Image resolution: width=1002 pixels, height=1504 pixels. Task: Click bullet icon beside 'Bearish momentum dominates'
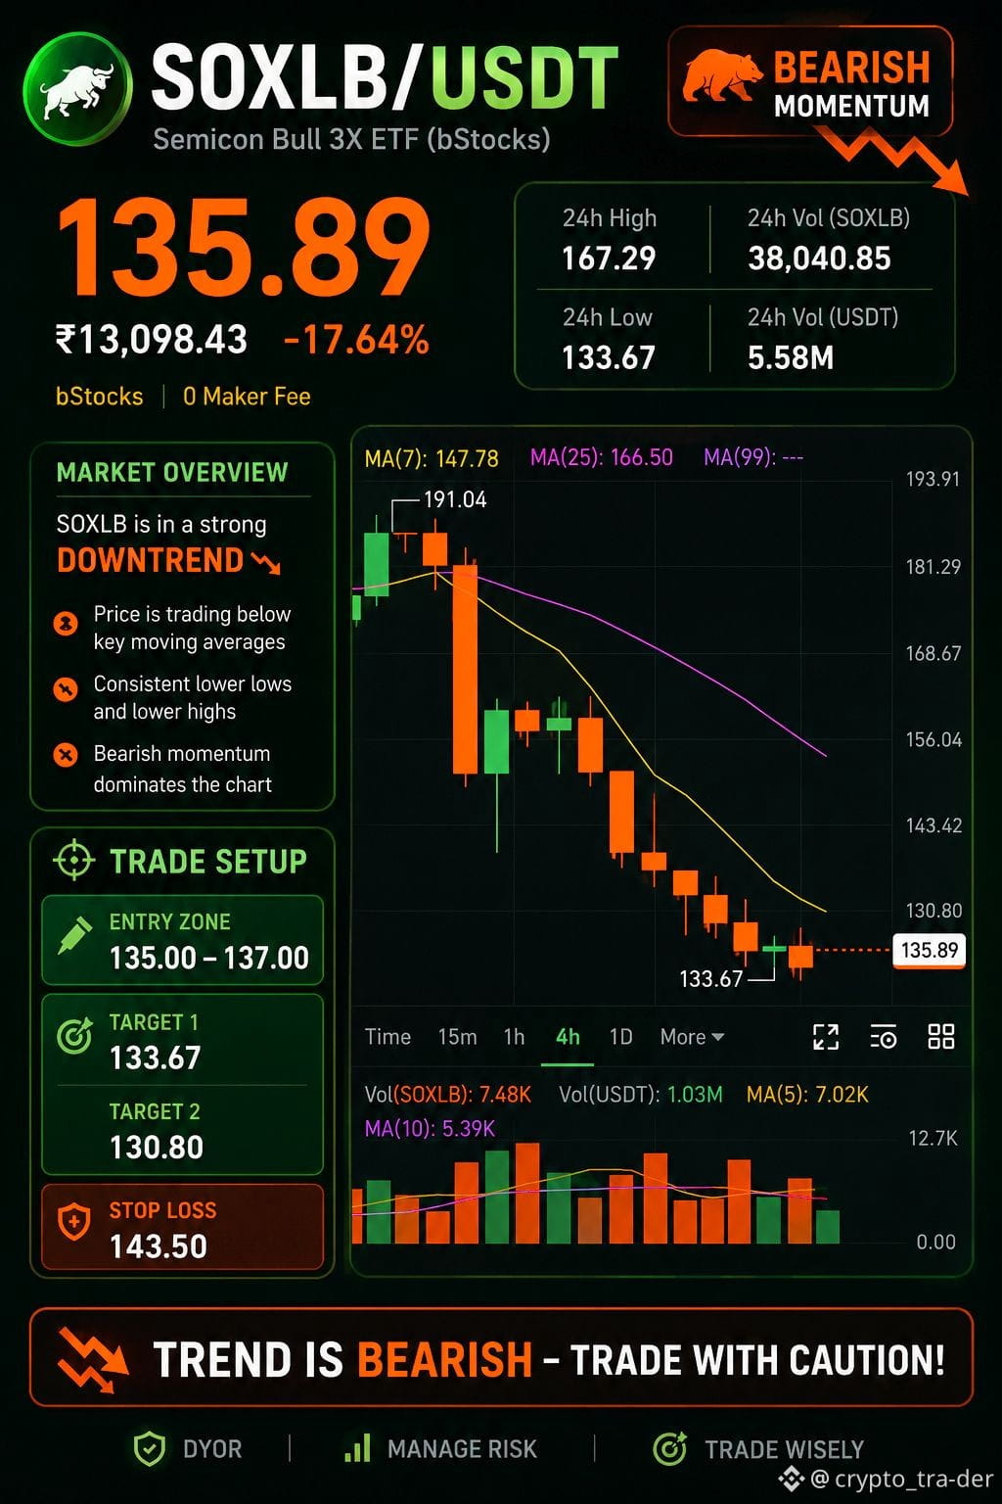tap(66, 755)
